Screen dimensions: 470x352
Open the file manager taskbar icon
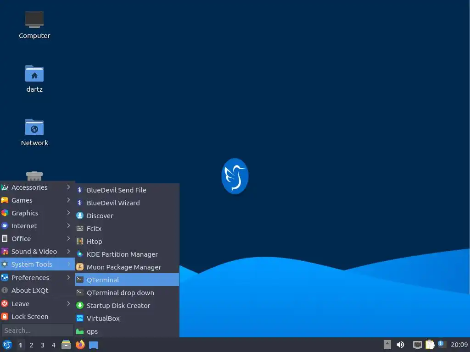66,345
